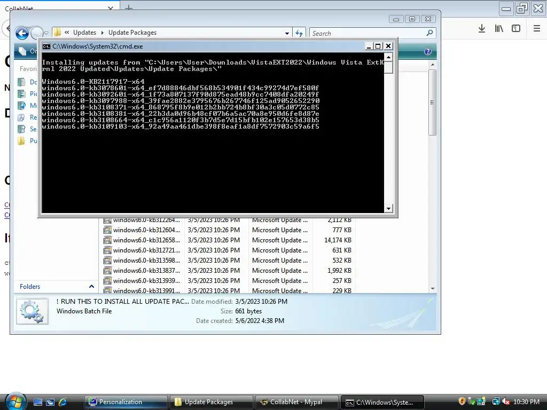Close the CollabNet browser tab
The height and width of the screenshot is (410, 547).
pos(110,7)
